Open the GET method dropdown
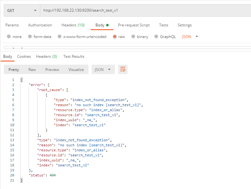 click(x=22, y=11)
